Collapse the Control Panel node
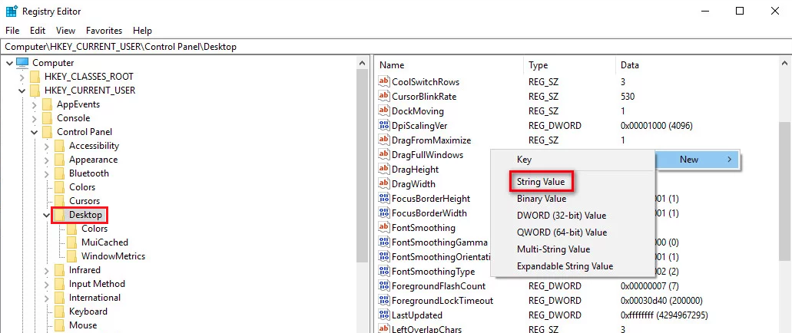 (x=35, y=132)
